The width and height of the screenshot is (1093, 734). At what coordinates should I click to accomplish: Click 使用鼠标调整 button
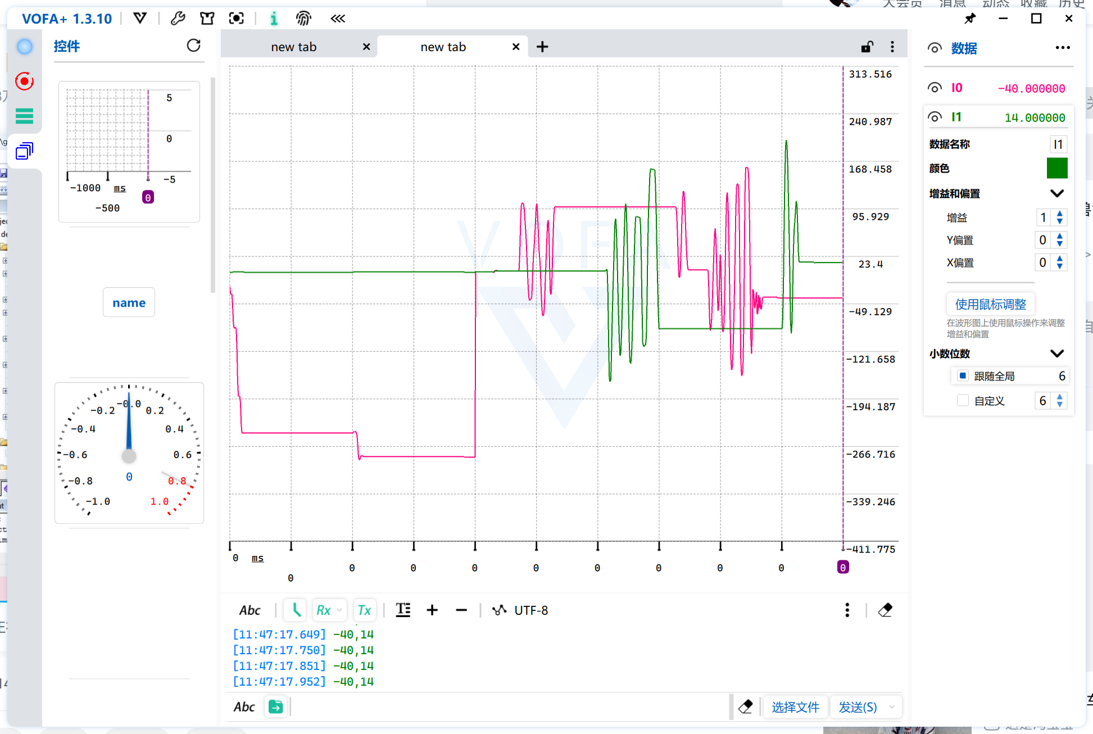pyautogui.click(x=991, y=304)
